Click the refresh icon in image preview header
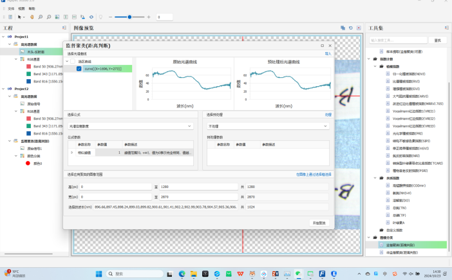Screen dimensions: 452x280 tap(350, 28)
